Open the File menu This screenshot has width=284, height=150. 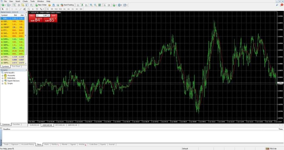point(5,1)
